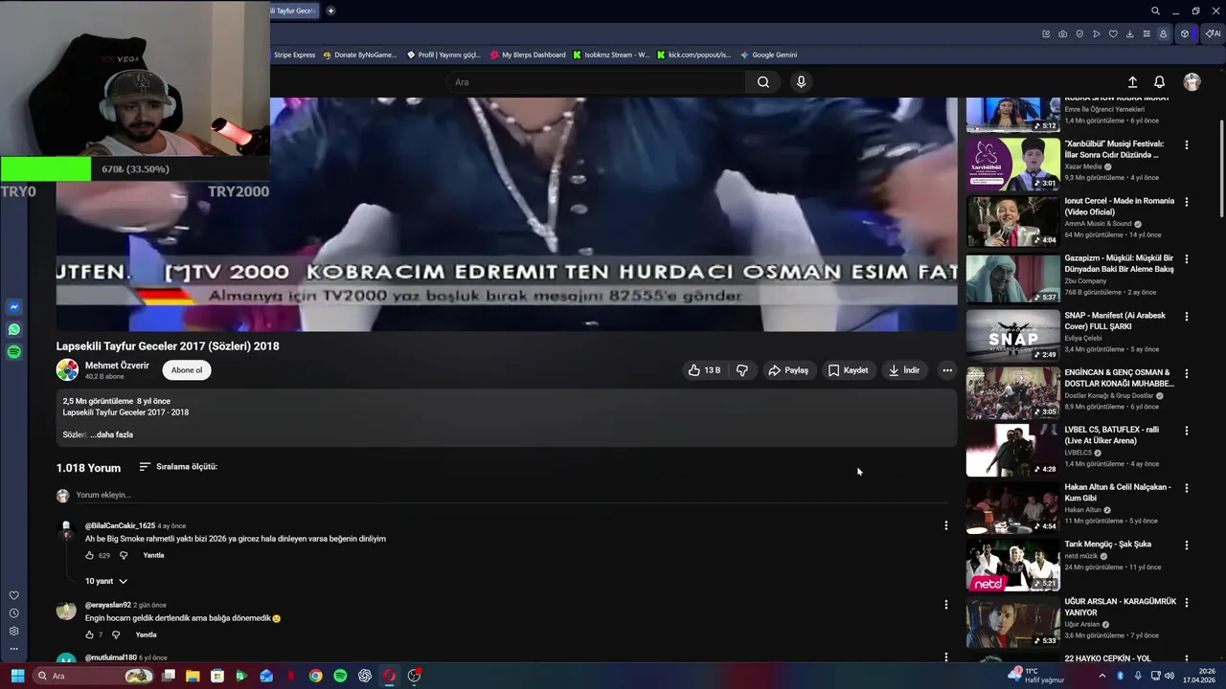Open options for SNAP Manifest video

(x=1187, y=317)
